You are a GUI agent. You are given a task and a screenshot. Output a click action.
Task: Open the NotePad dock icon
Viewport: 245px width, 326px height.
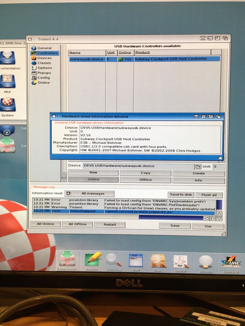93,259
